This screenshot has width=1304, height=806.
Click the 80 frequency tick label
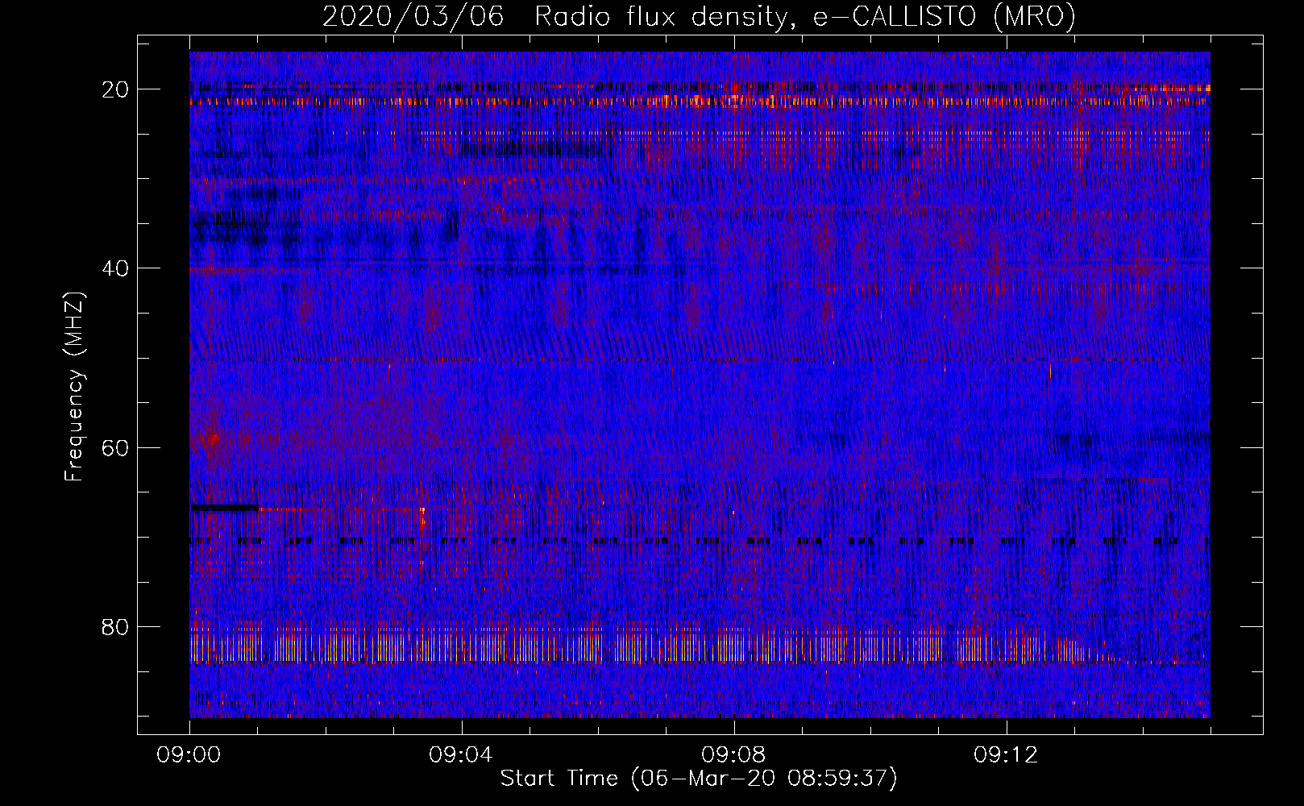pyautogui.click(x=116, y=626)
